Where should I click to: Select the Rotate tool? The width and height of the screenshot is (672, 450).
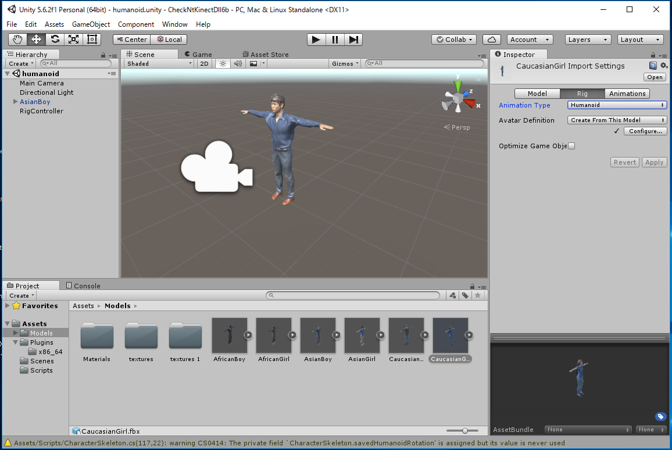click(x=55, y=40)
